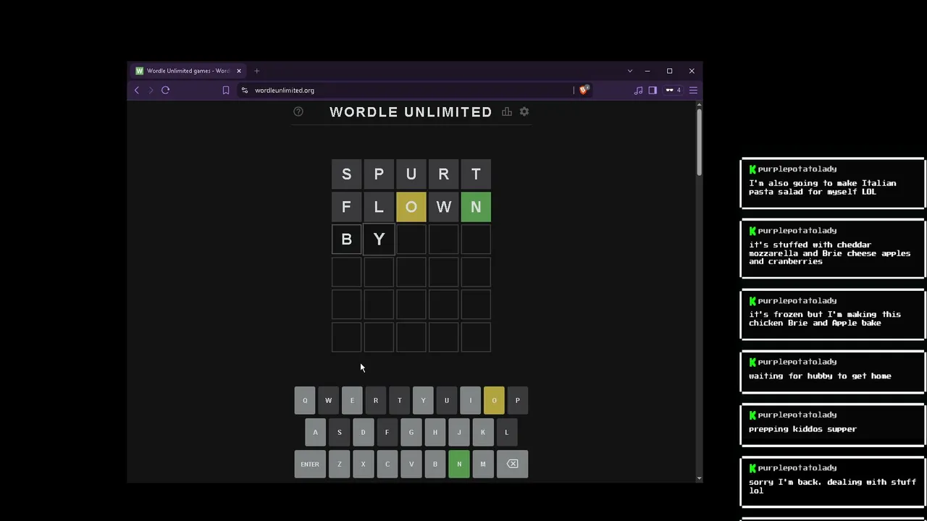The height and width of the screenshot is (521, 927).
Task: Open the statistics bar chart icon
Action: click(507, 111)
